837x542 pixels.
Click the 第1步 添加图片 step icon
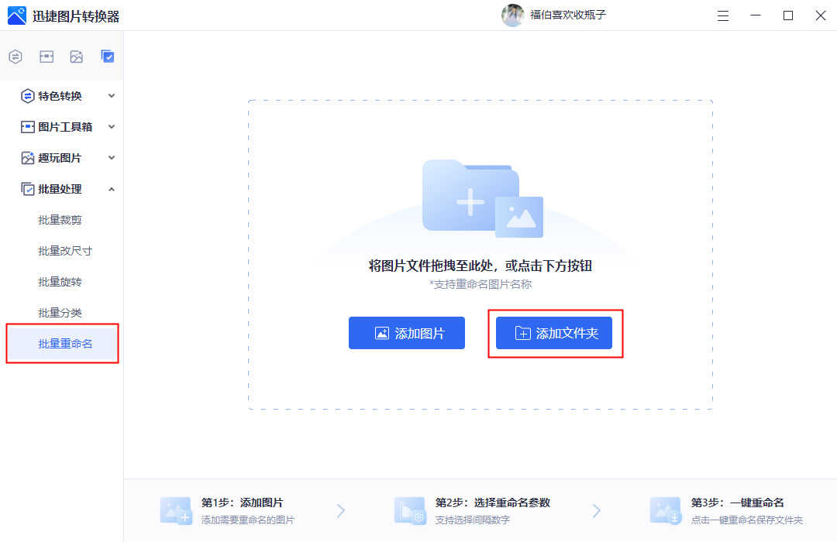point(176,510)
